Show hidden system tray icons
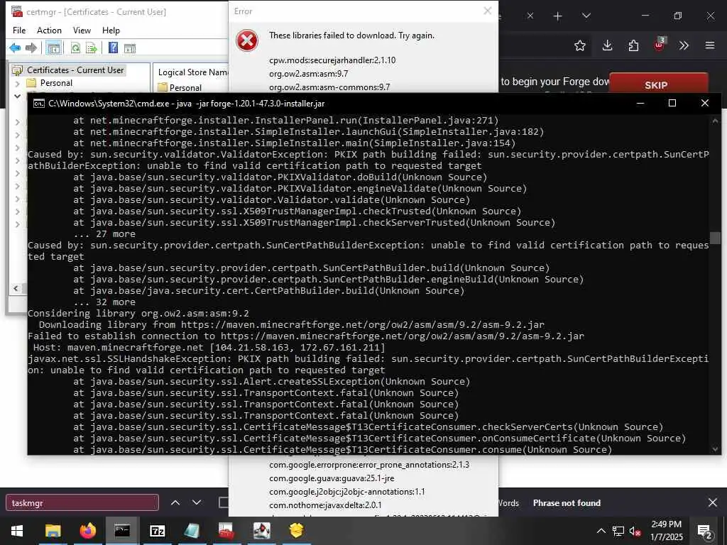 (601, 531)
